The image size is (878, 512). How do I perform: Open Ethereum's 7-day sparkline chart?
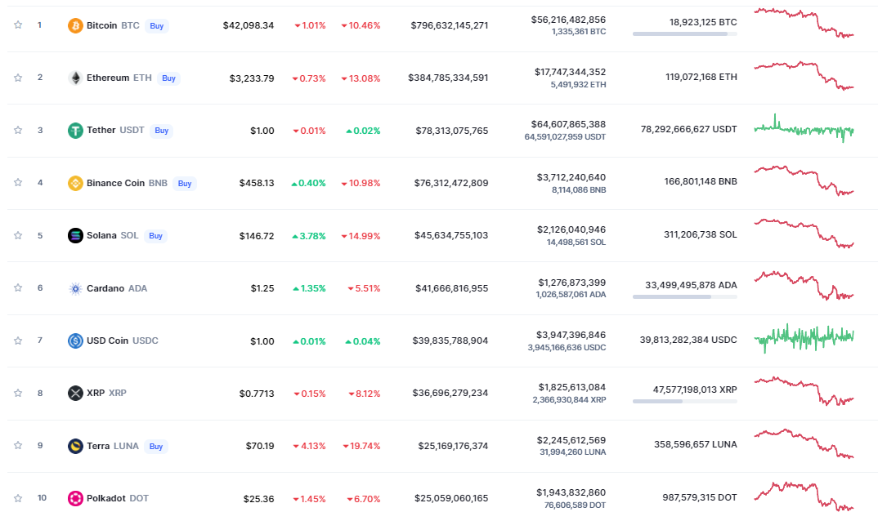[804, 76]
